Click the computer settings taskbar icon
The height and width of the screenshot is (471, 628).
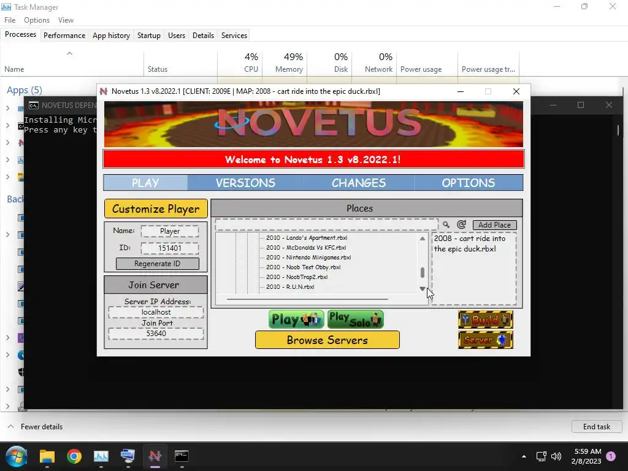click(x=128, y=456)
